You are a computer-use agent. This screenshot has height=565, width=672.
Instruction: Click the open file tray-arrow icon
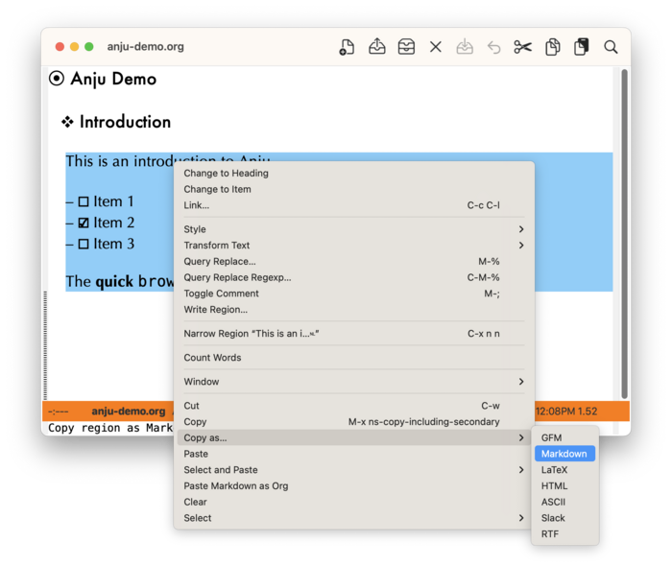[376, 46]
